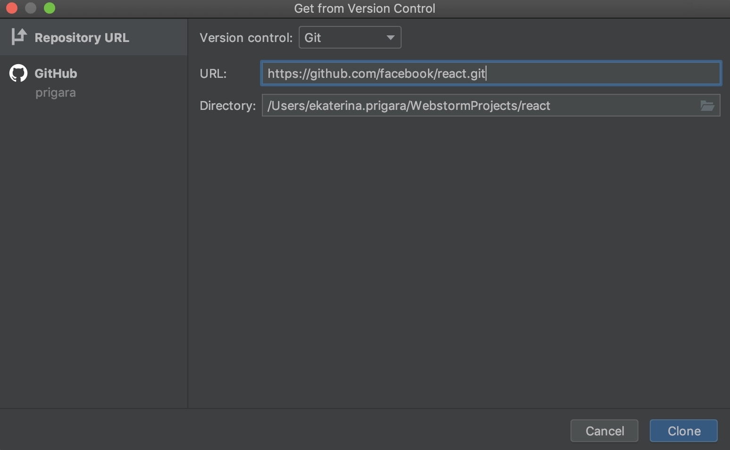Close the dialog with red button
Image resolution: width=730 pixels, height=450 pixels.
(x=12, y=8)
